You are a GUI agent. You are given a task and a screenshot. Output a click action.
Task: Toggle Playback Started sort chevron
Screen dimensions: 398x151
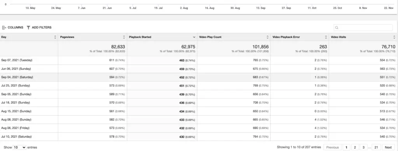pyautogui.click(x=194, y=37)
